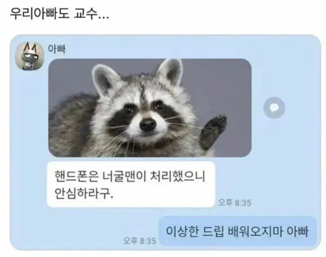Screen dimensions: 326x257
Task: Click 오후 8:35 timestamp next to white bubble
Action: (235, 203)
